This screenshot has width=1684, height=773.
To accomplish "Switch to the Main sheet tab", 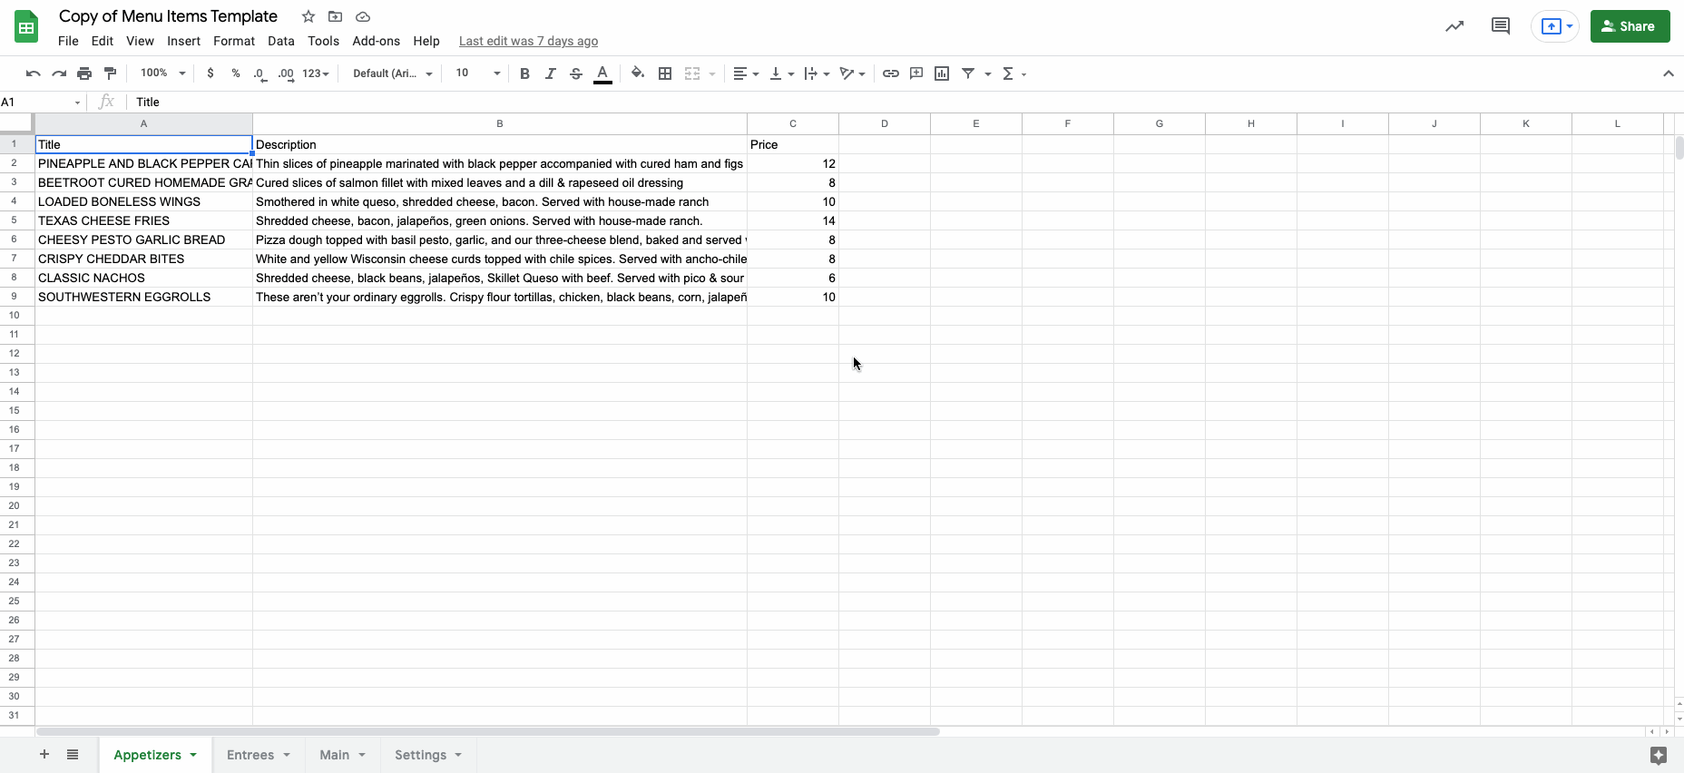I will pos(342,755).
